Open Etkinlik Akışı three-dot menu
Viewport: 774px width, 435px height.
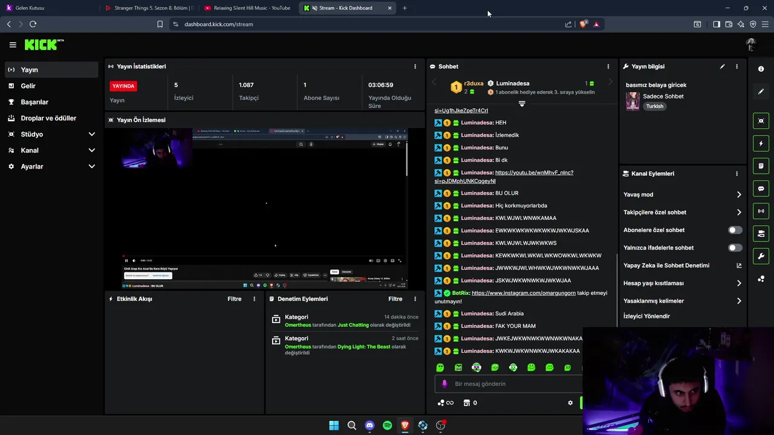[x=254, y=299]
